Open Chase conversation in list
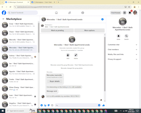The image size is (141, 113). tap(19, 33)
